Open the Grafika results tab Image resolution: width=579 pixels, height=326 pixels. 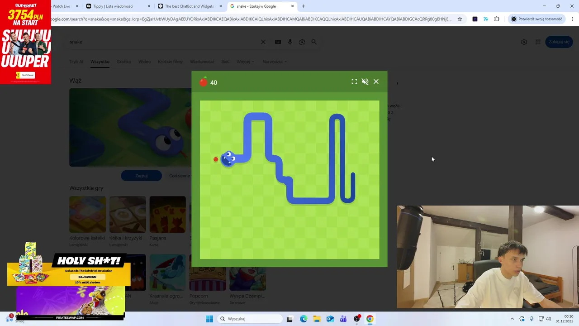(x=123, y=62)
